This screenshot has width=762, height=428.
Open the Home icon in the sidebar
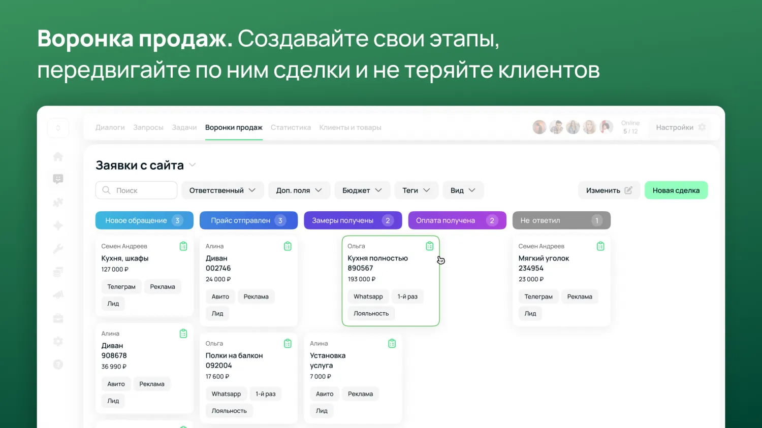point(58,157)
